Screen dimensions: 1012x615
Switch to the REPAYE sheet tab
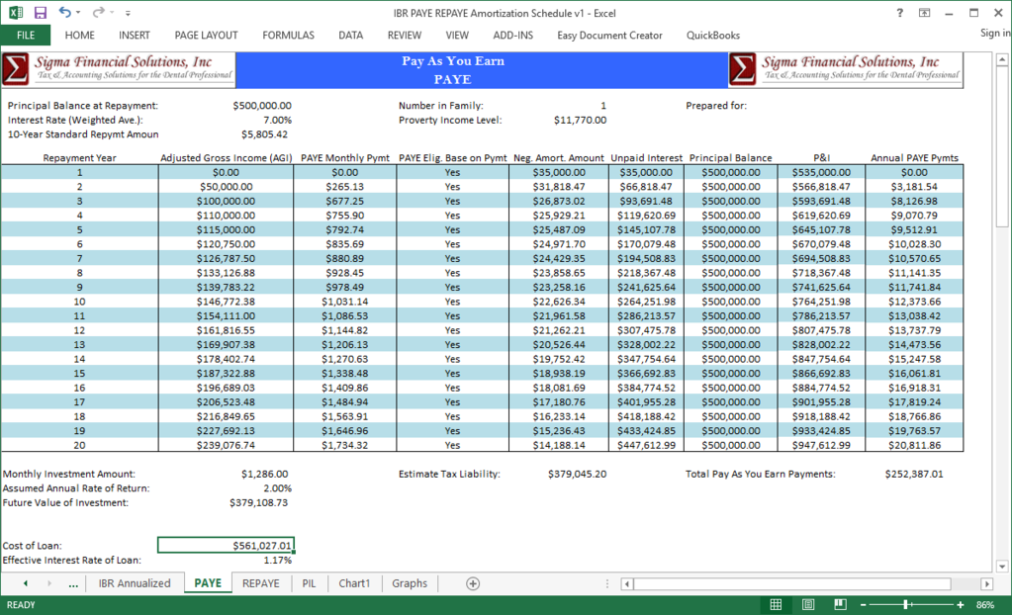[x=261, y=583]
